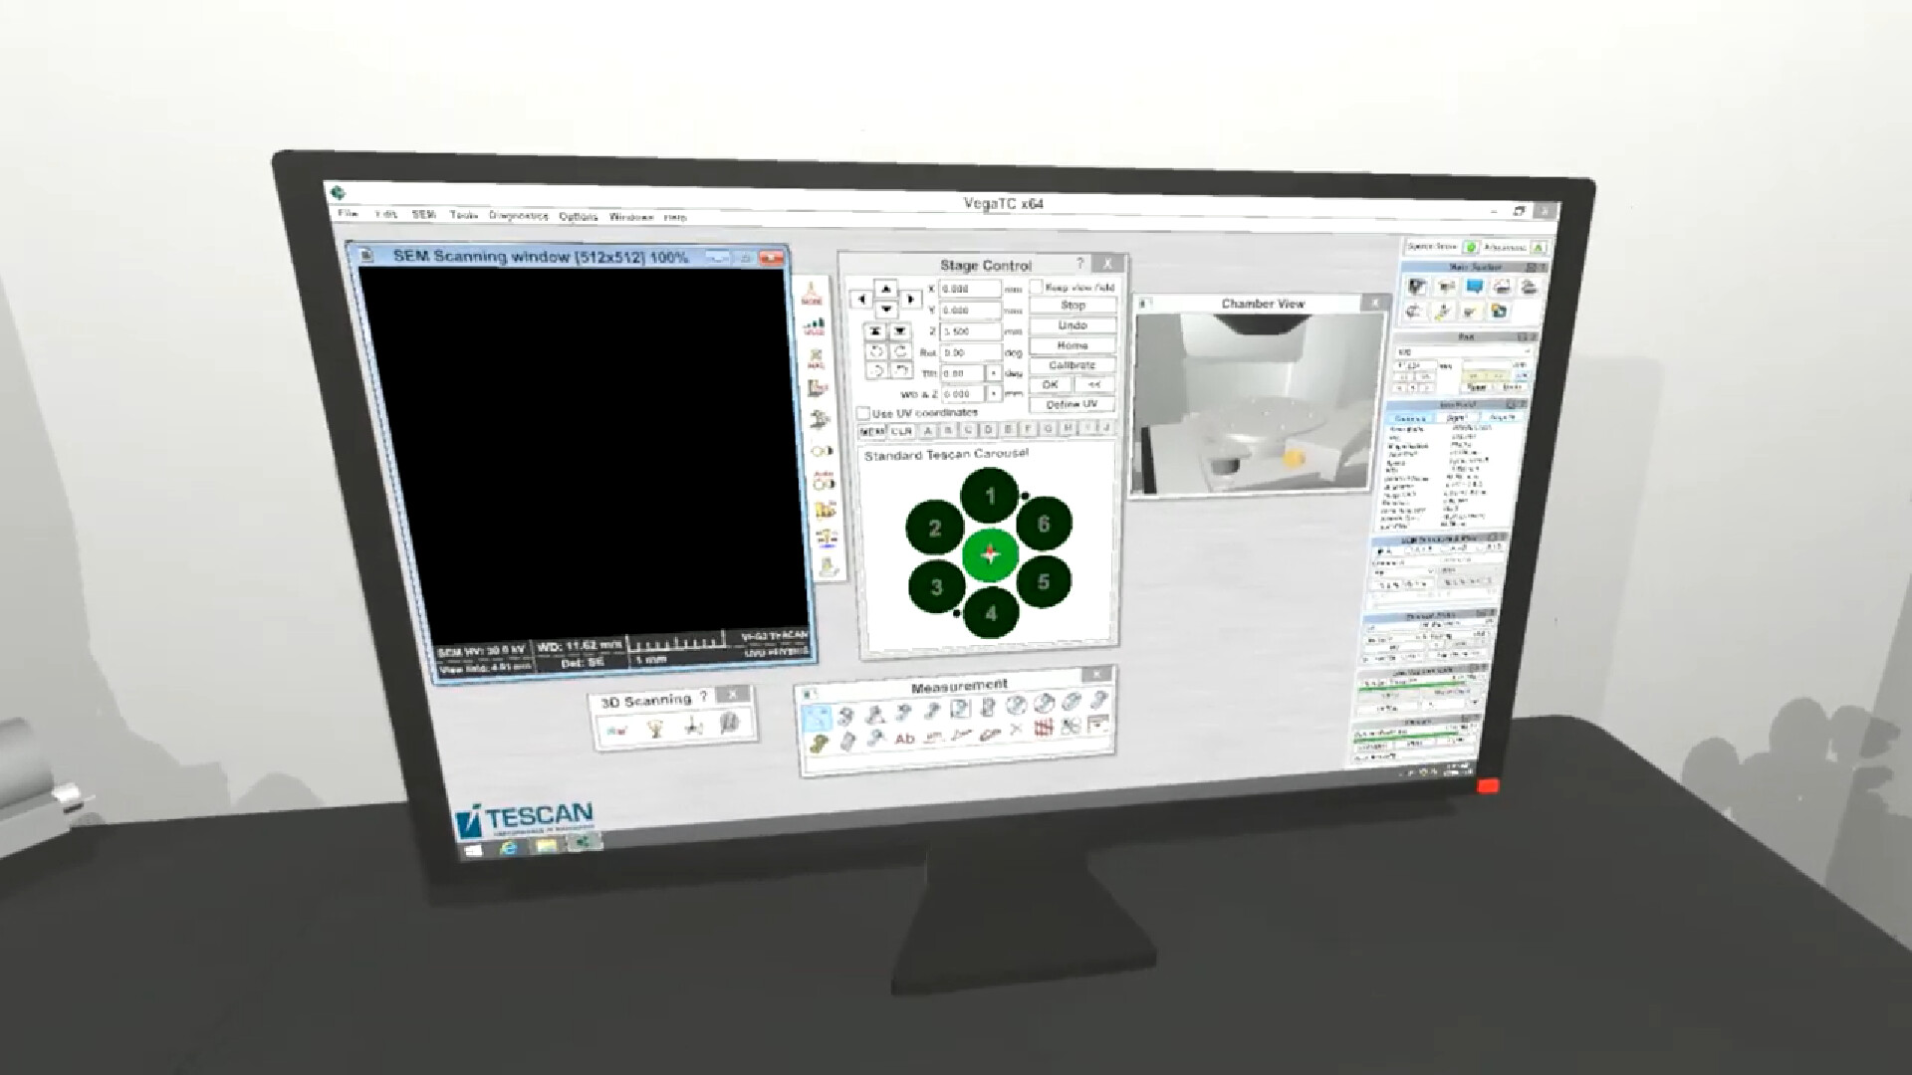Enable the Use UV coordinates checkbox
This screenshot has height=1075, width=1912.
tap(863, 413)
